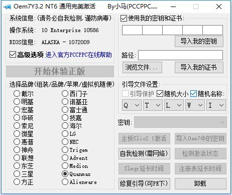Select the Trigem brand radio button
This screenshot has width=232, height=195.
(x=65, y=150)
